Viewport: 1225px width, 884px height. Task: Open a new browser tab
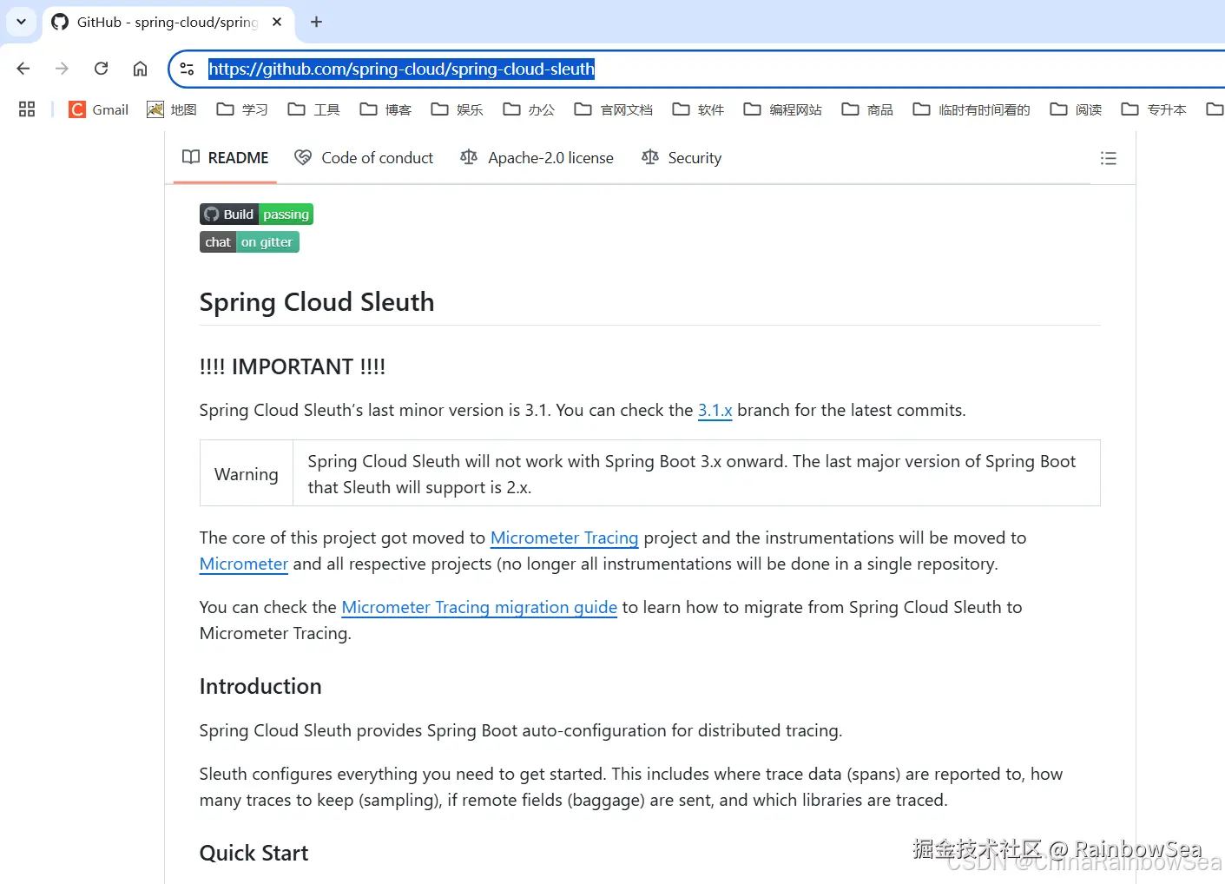pyautogui.click(x=316, y=22)
